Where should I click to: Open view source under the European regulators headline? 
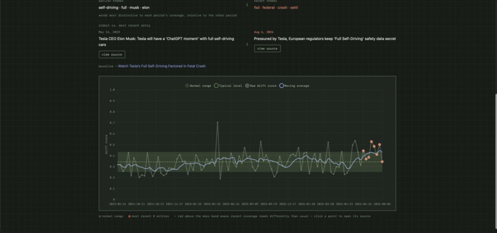pos(267,49)
